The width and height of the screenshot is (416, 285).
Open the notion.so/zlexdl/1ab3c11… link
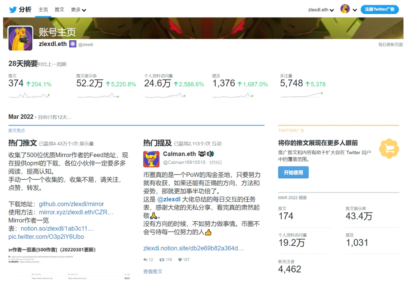(x=57, y=229)
